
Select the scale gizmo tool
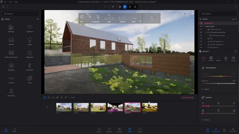tap(135, 7)
